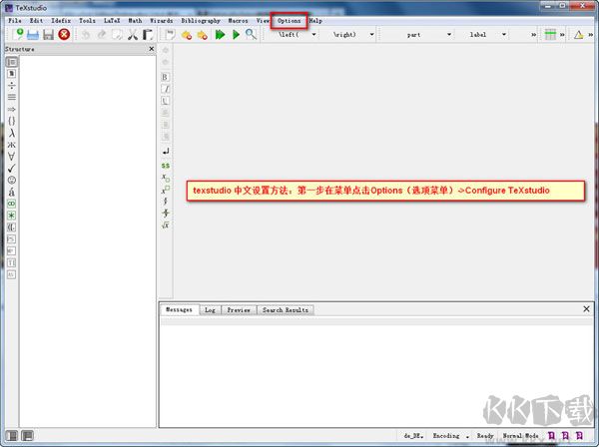
Task: Open Cyrillic letters panel with the Ж icon
Action: [x=12, y=145]
